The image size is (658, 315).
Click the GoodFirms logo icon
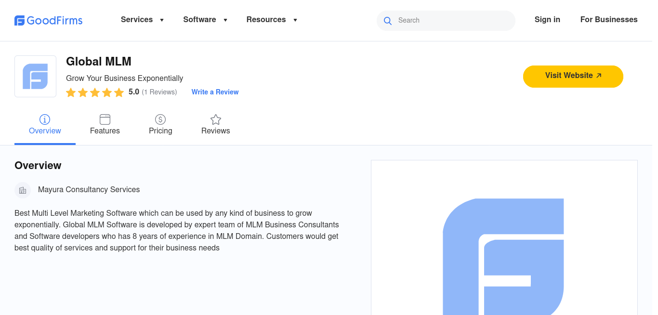coord(20,20)
